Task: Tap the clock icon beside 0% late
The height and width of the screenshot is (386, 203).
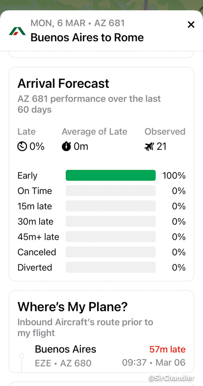Action: [22, 147]
